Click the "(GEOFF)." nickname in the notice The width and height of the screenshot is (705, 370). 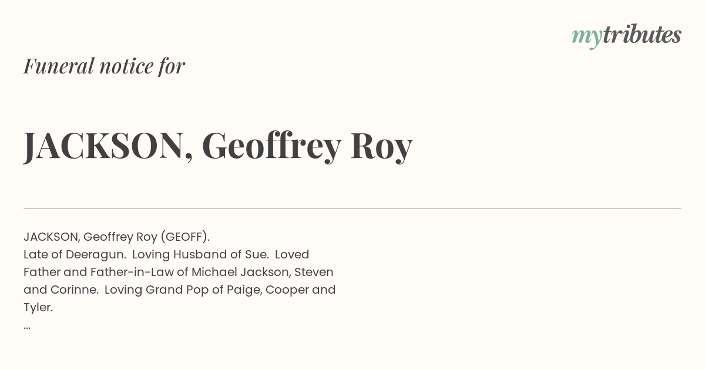pos(185,237)
